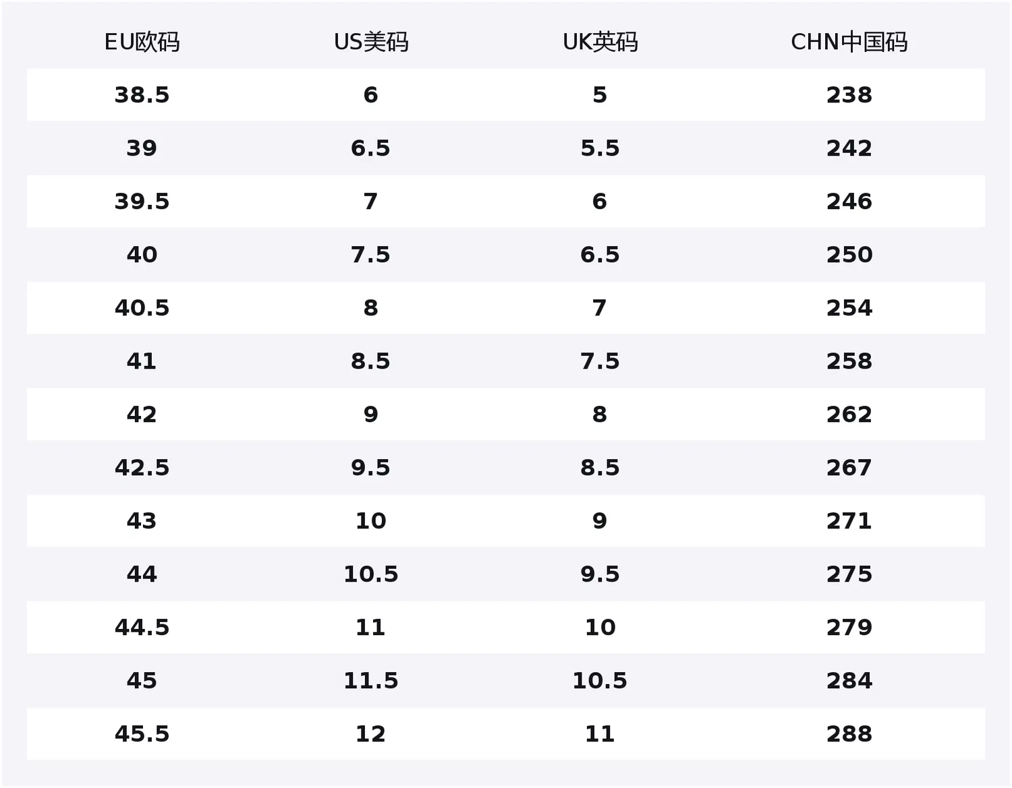The image size is (1012, 788).
Task: Click US size 10.5 cell
Action: pyautogui.click(x=370, y=574)
